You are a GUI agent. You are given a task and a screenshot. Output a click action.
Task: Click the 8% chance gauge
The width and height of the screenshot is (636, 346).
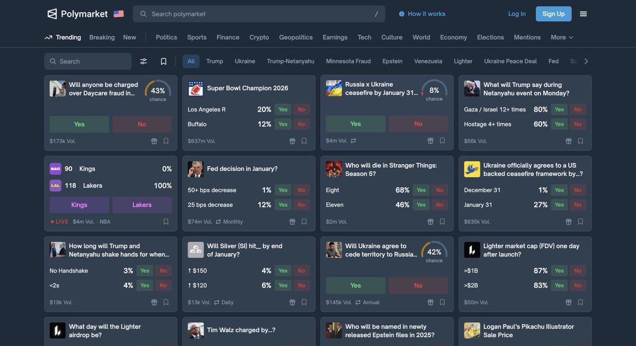434,90
